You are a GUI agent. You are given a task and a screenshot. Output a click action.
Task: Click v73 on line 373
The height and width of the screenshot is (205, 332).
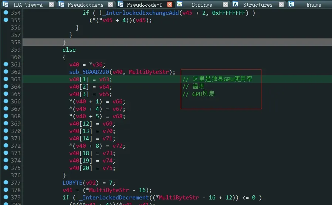click(107, 153)
